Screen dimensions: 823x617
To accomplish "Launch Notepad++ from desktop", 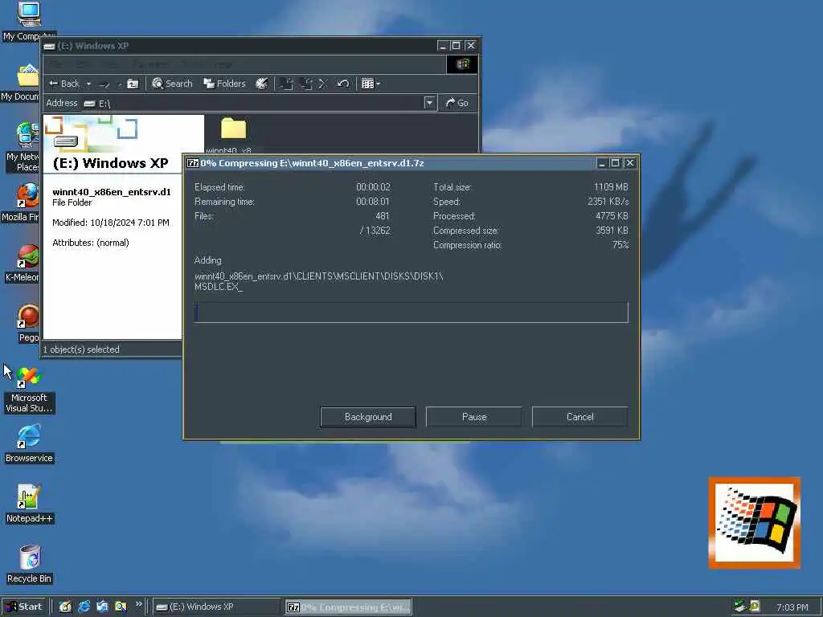I will click(29, 505).
